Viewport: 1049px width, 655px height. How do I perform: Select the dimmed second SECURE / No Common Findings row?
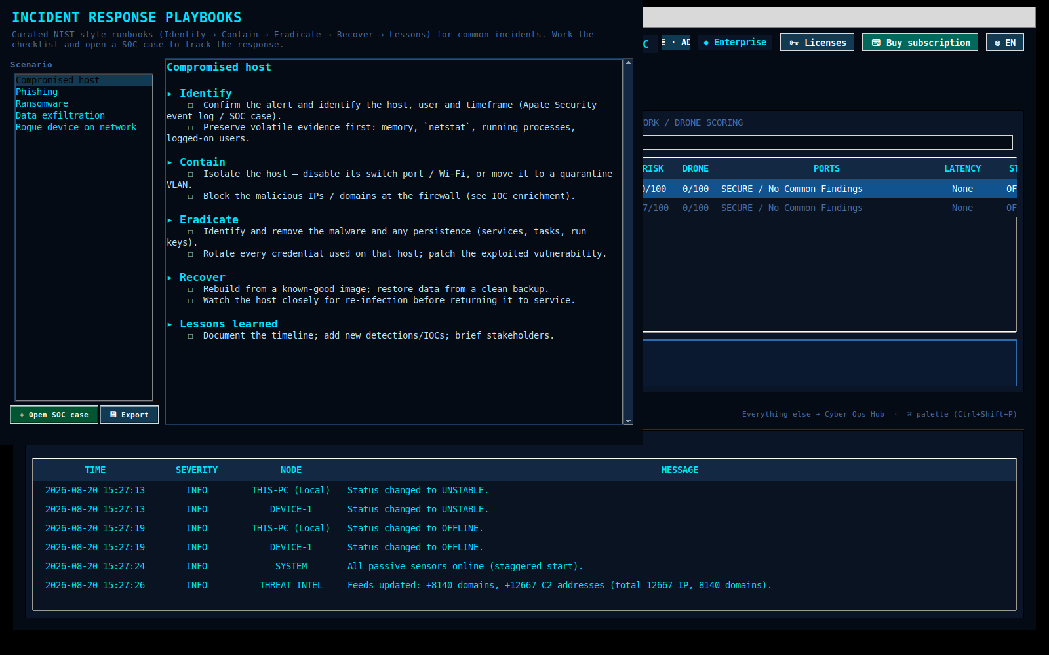coord(829,208)
